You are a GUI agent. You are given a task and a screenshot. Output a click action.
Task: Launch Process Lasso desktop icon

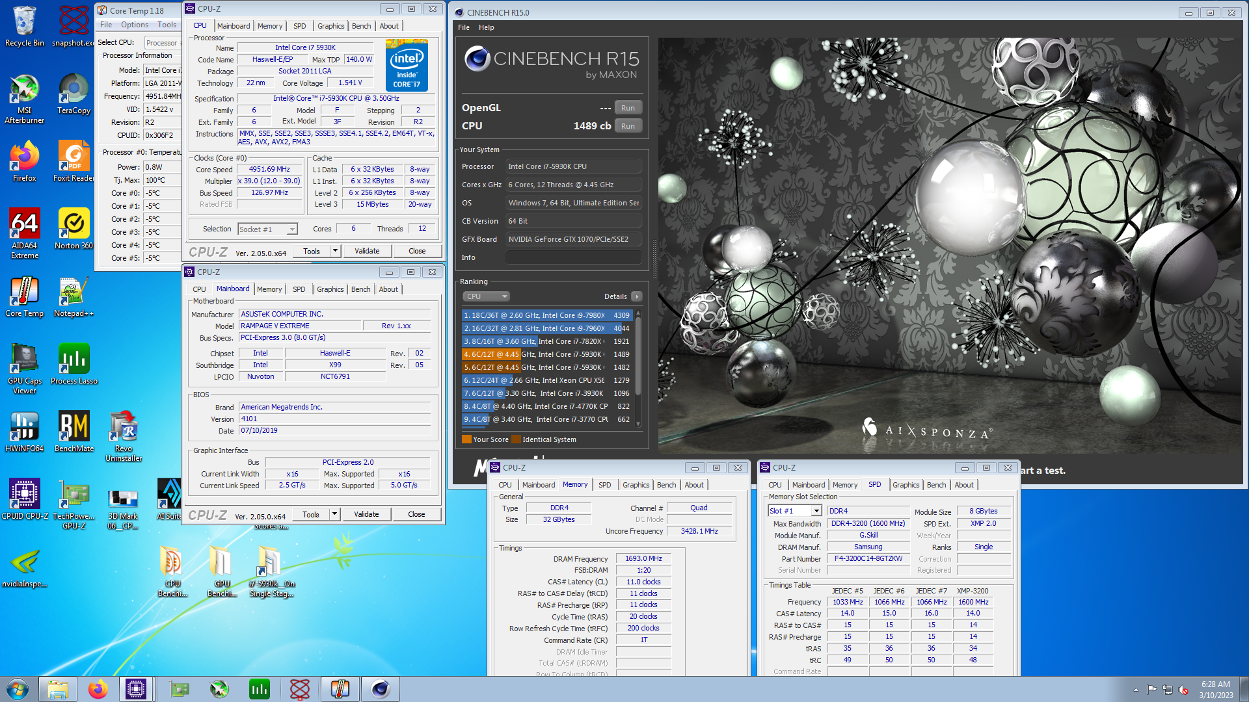point(74,364)
